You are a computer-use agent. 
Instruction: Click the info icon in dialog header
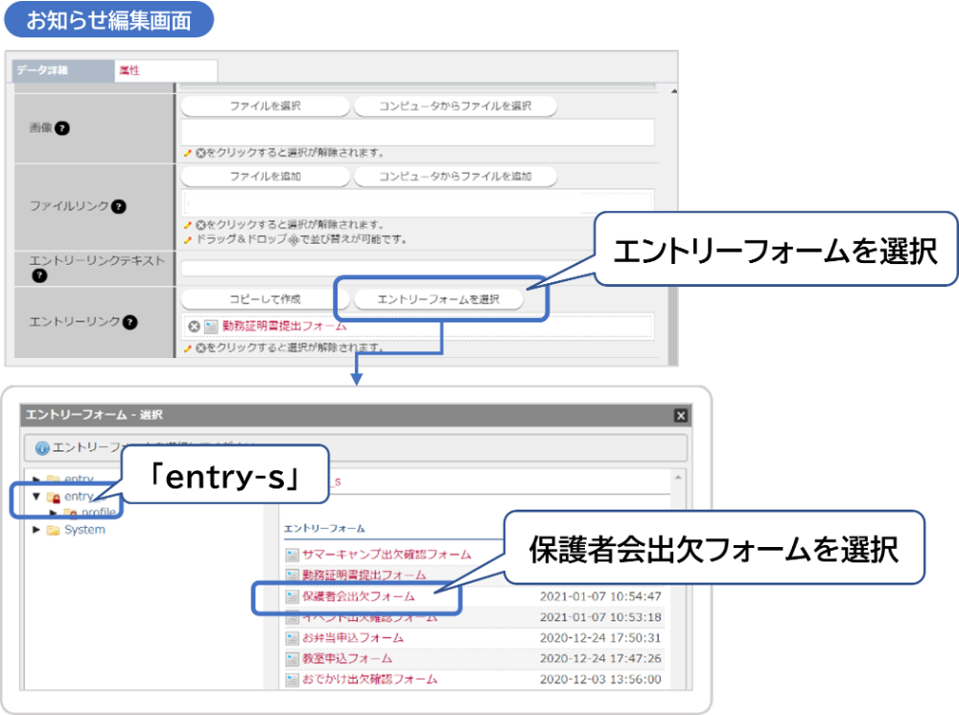coord(42,448)
